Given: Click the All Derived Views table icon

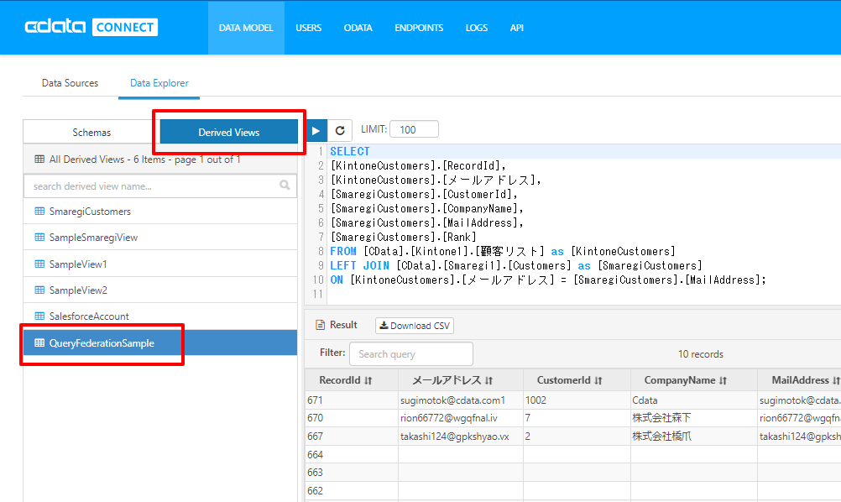Looking at the screenshot, I should click(39, 159).
